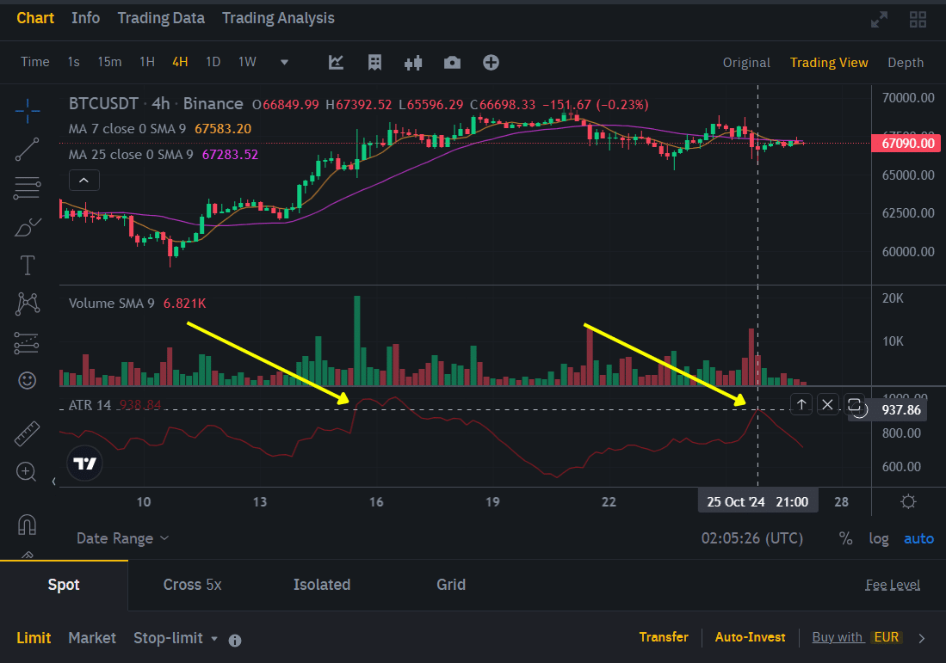Take a chart screenshot with camera icon

coord(452,62)
